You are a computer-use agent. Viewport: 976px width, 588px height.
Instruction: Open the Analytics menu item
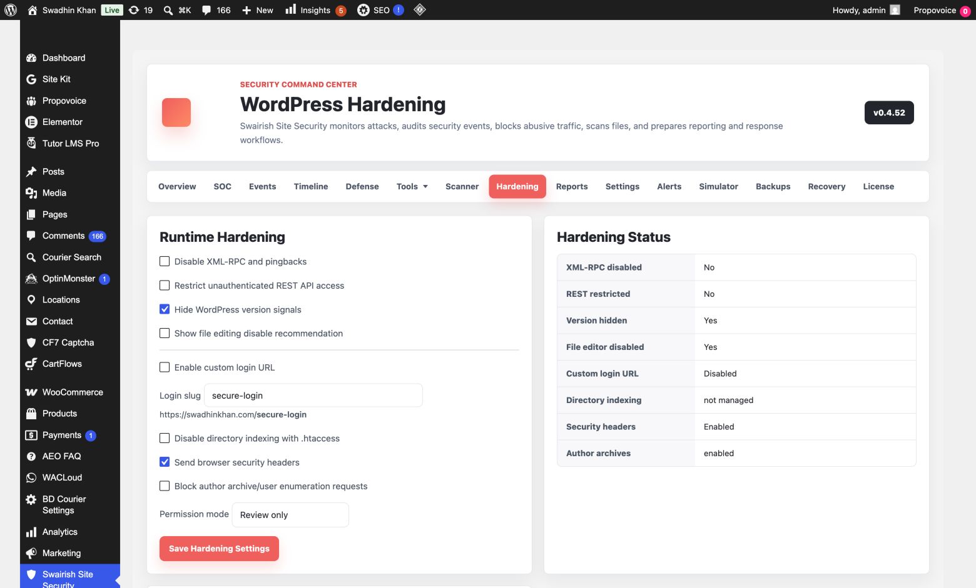[x=60, y=532]
